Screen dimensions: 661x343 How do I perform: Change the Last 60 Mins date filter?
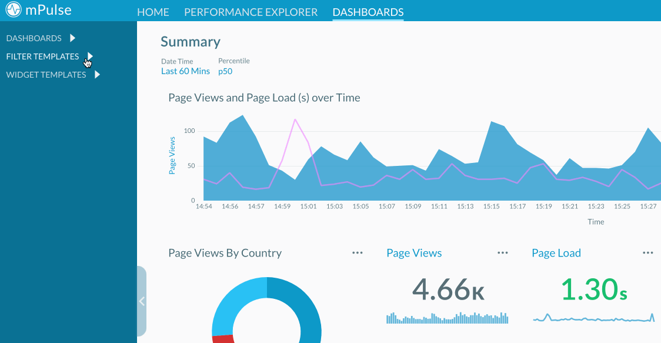(185, 71)
